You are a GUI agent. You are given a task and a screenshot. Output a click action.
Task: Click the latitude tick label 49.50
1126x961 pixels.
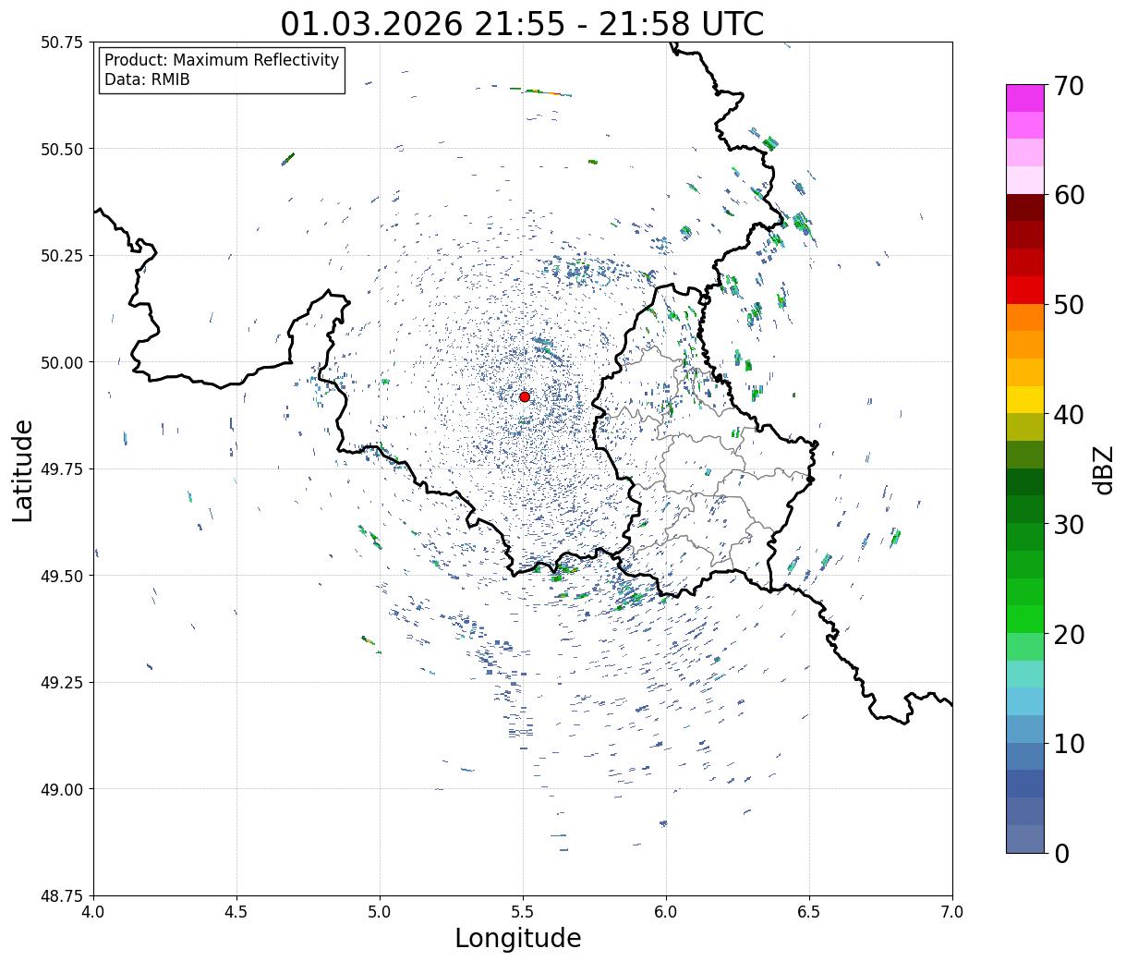(61, 576)
